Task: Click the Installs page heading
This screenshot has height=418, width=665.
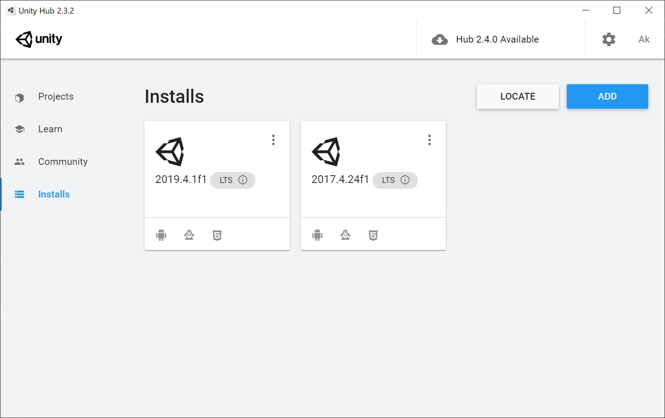Action: pos(174,96)
